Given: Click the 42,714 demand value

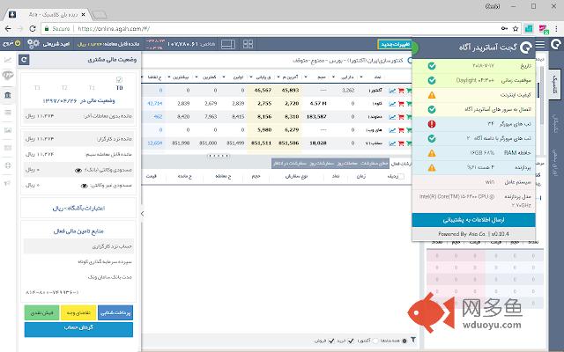Looking at the screenshot, I should (x=155, y=104).
